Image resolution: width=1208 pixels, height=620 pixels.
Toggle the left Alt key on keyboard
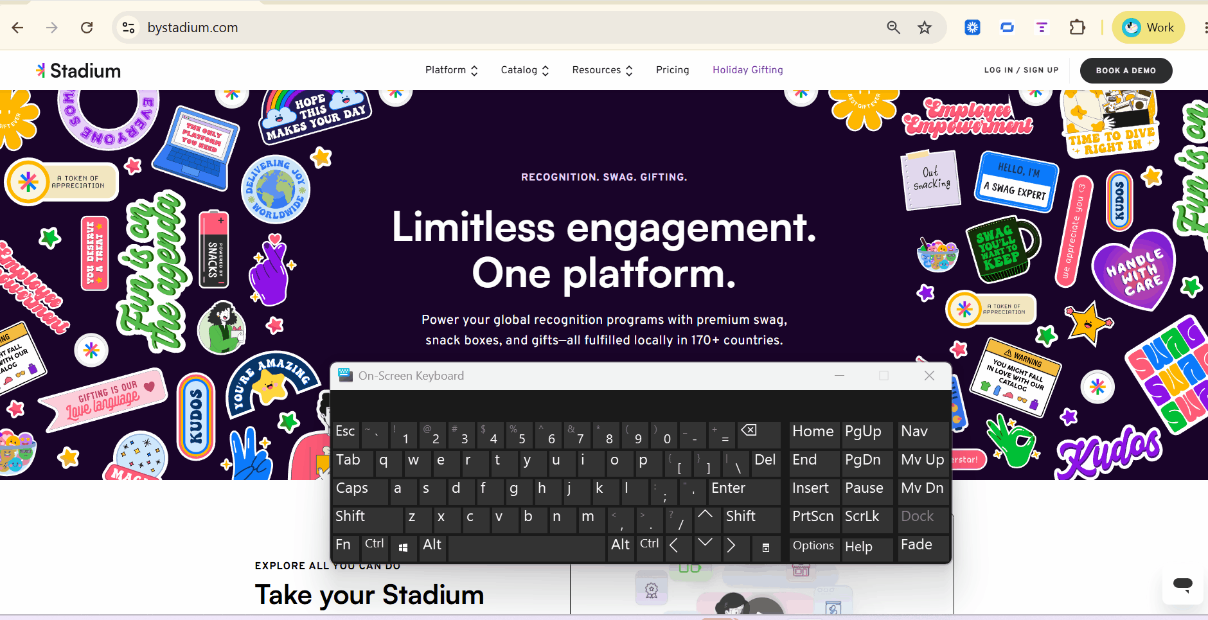pyautogui.click(x=433, y=548)
